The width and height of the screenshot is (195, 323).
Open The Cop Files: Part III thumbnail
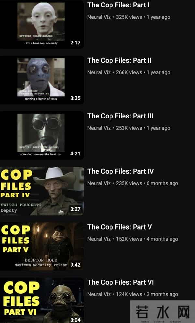[42, 135]
